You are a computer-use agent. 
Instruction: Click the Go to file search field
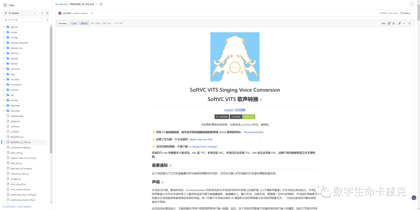coord(25,19)
